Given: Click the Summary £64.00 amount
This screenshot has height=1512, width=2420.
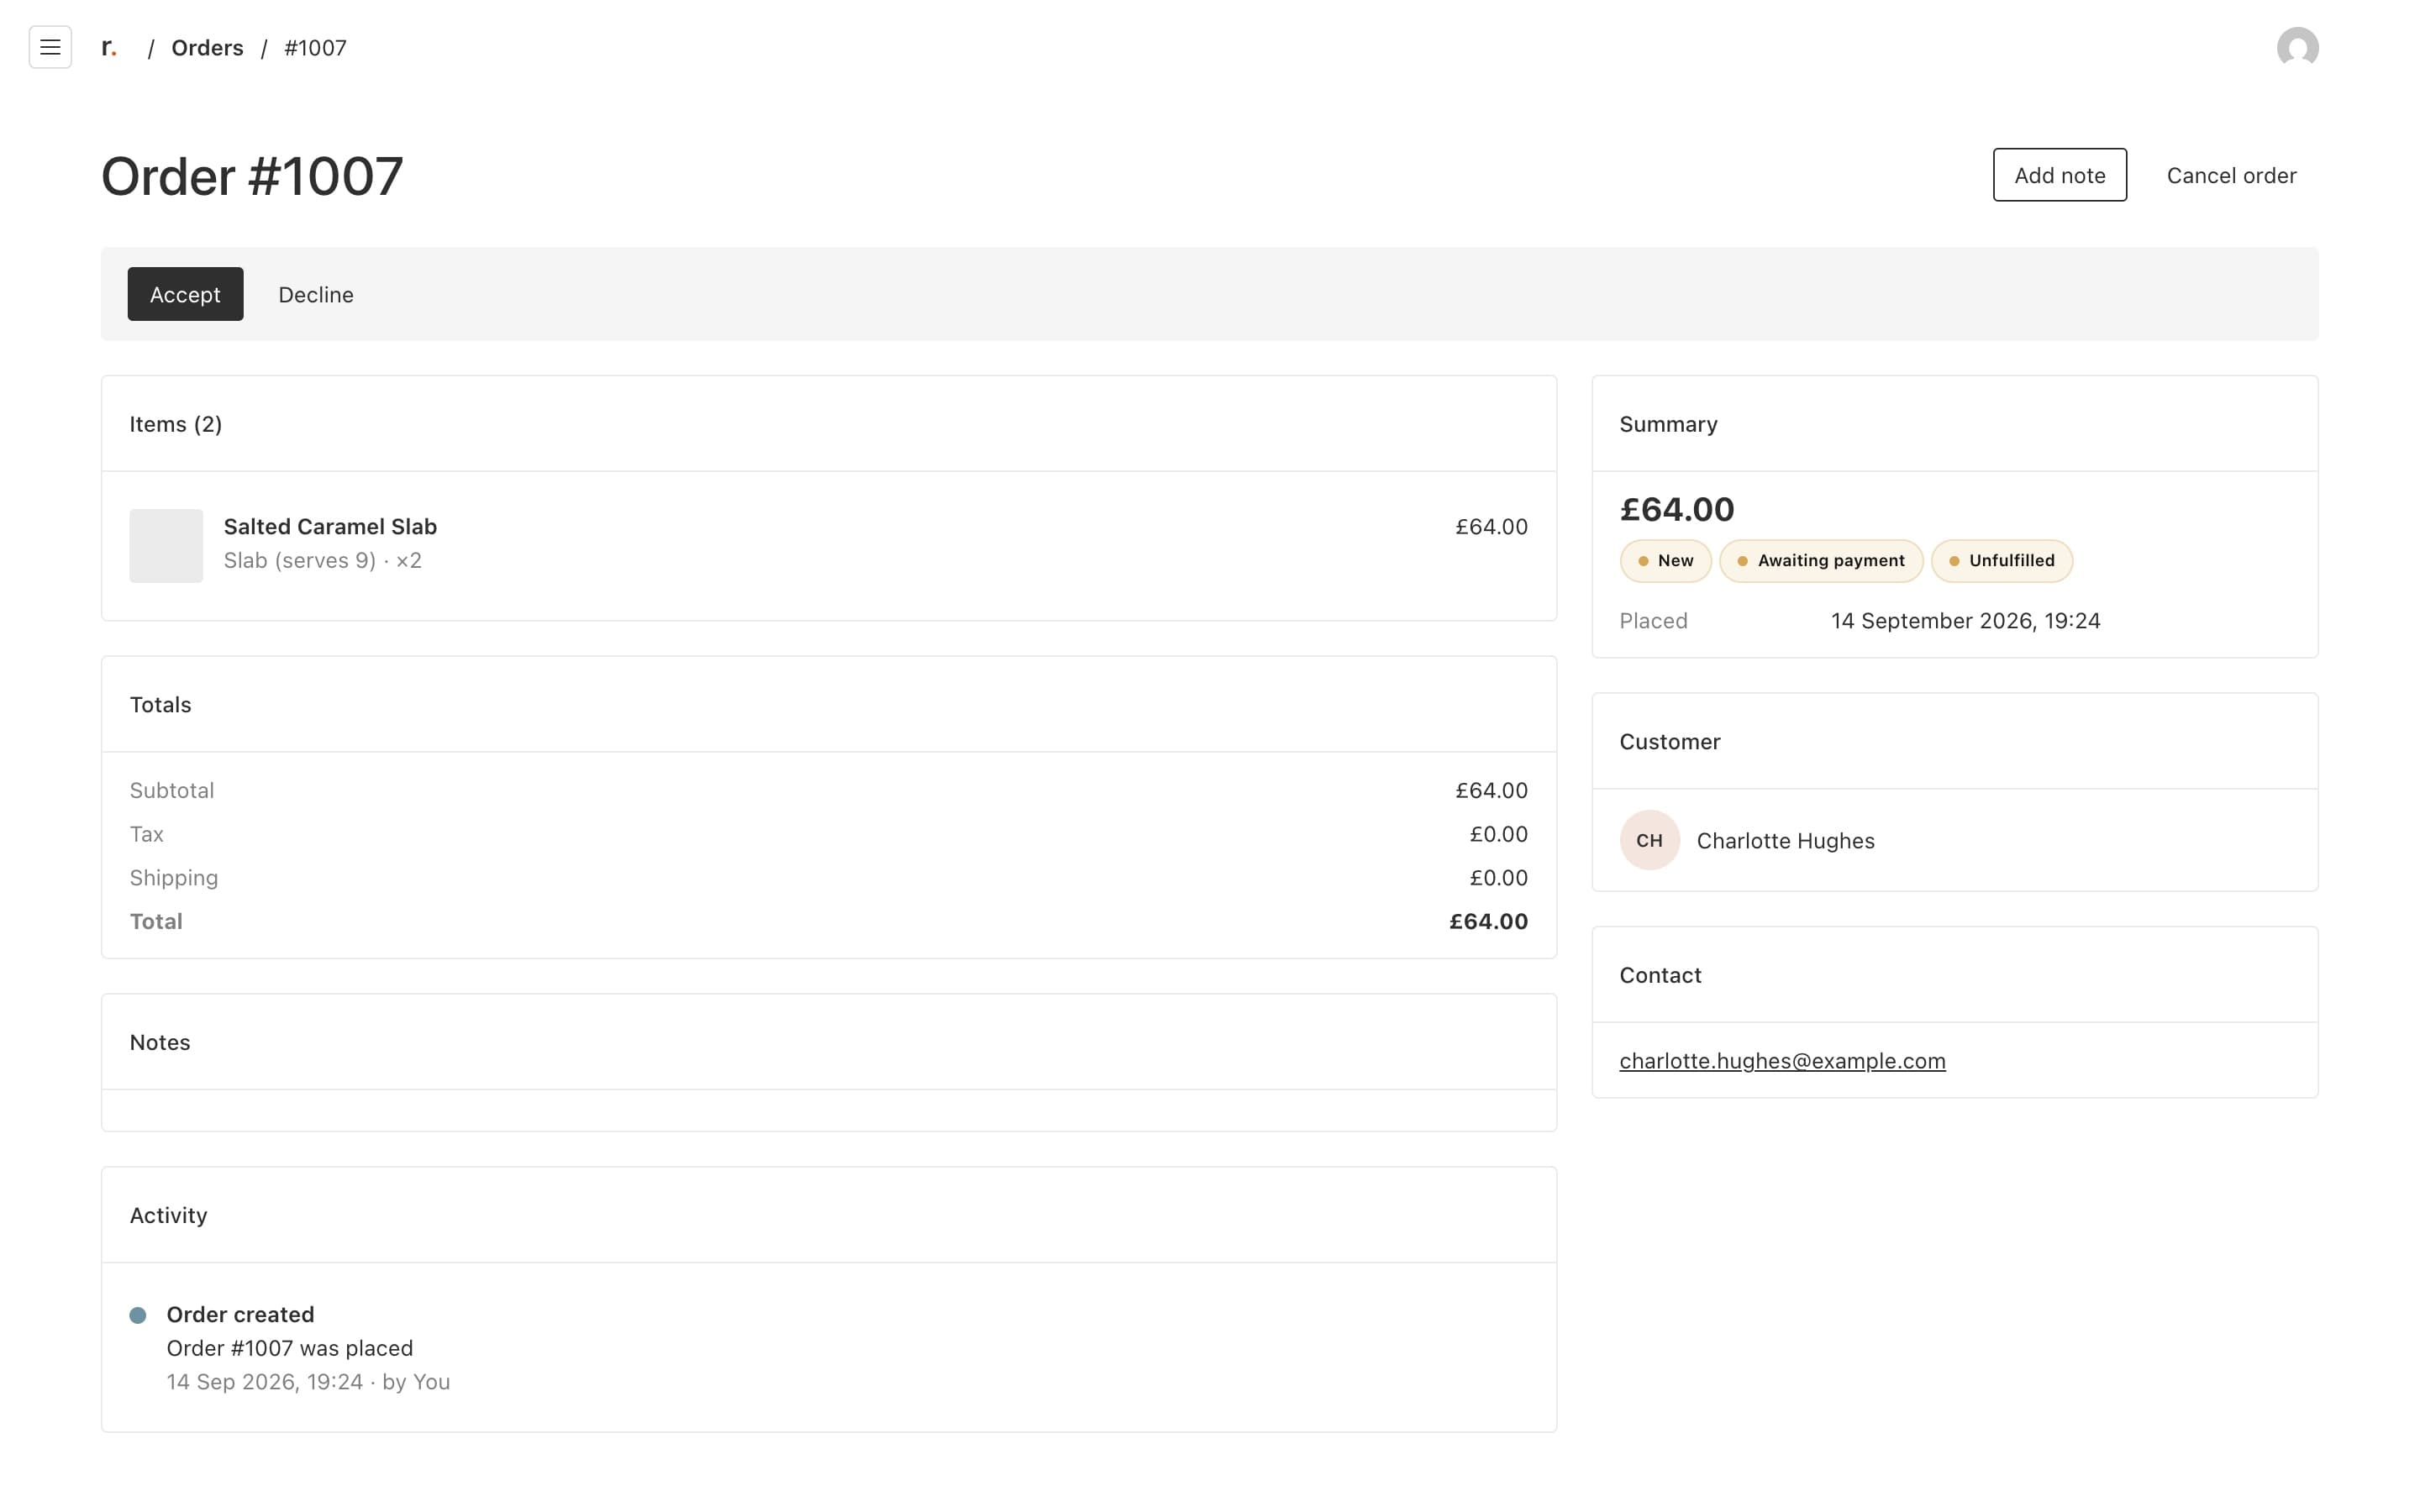Looking at the screenshot, I should (x=1676, y=509).
